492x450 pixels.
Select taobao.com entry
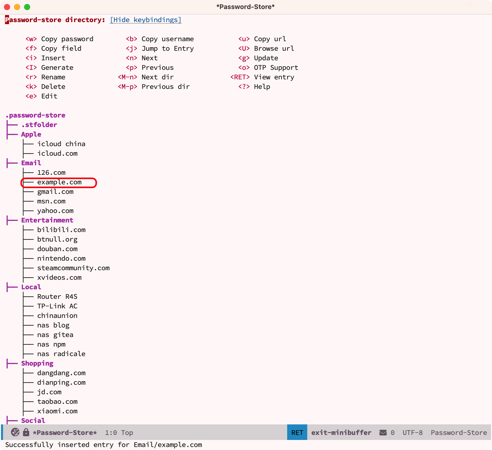[57, 402]
